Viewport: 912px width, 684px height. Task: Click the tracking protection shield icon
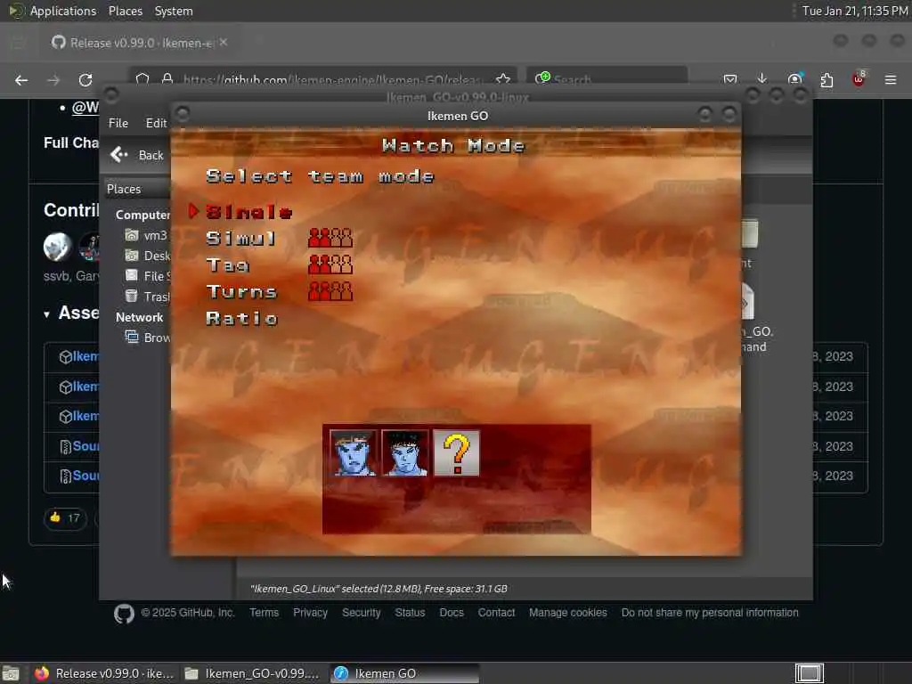[x=142, y=79]
